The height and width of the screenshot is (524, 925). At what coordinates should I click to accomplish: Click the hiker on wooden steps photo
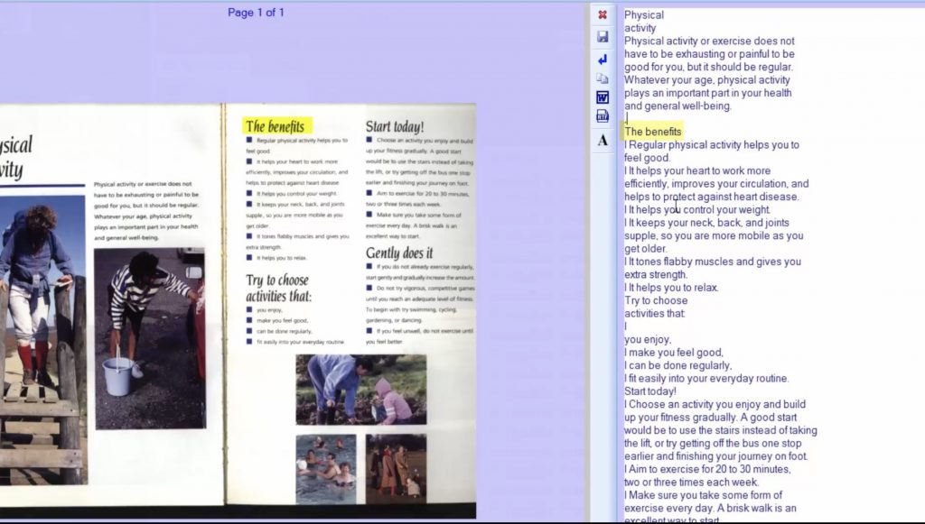click(x=42, y=340)
